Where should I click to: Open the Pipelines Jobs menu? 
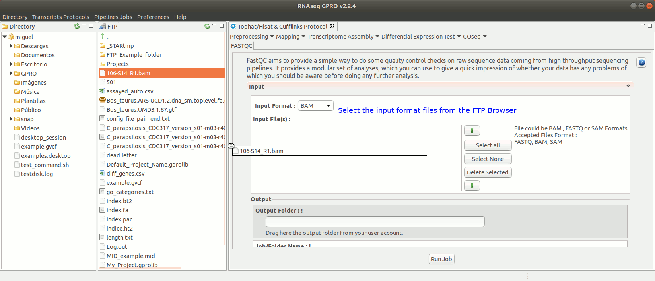[x=113, y=17]
